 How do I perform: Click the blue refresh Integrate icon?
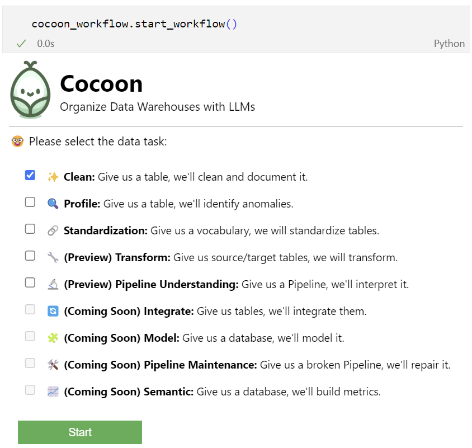coord(53,311)
